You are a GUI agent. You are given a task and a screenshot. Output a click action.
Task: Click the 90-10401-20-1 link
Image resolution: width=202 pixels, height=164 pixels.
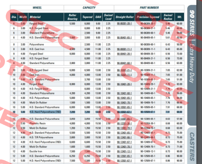coord(124,84)
